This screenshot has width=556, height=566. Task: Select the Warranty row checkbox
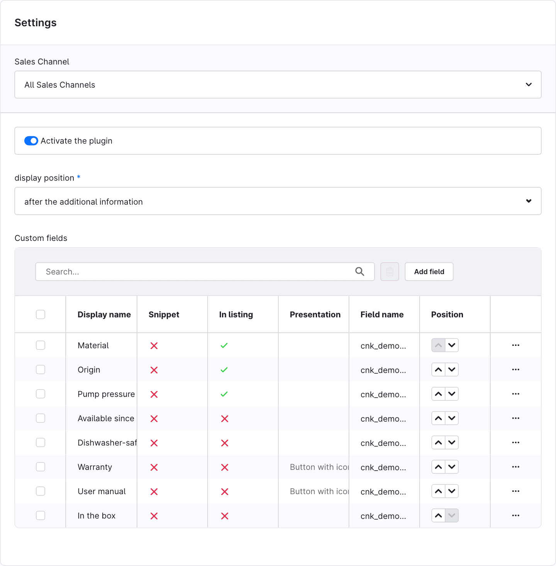pos(41,467)
